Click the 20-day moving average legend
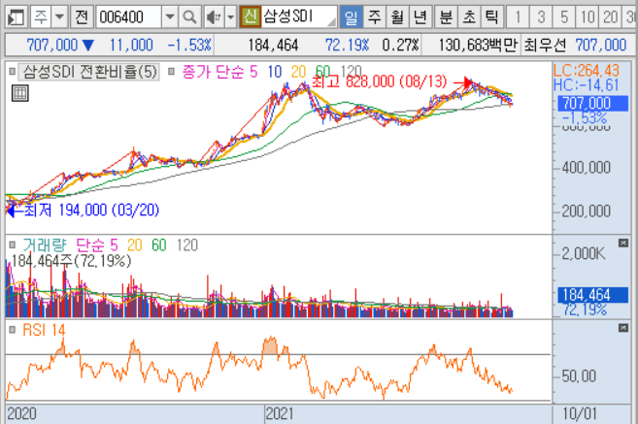638x424 pixels. 298,72
